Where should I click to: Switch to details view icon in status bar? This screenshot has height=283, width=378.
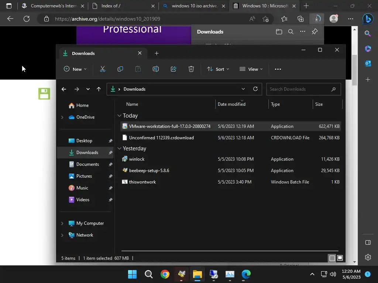(332, 258)
